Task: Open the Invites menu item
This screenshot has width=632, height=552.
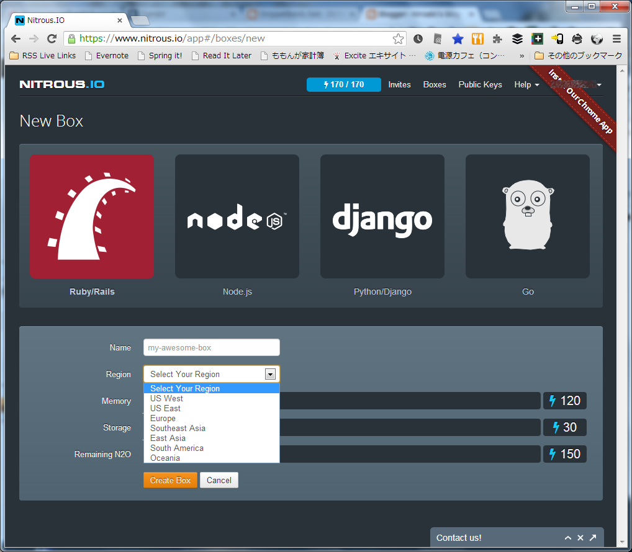Action: [399, 84]
